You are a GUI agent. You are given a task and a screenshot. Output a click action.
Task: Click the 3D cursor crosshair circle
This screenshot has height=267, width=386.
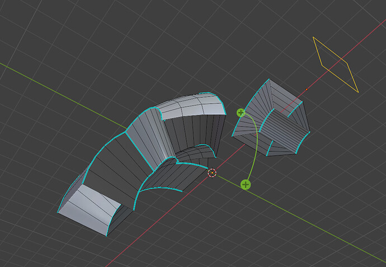click(x=212, y=173)
